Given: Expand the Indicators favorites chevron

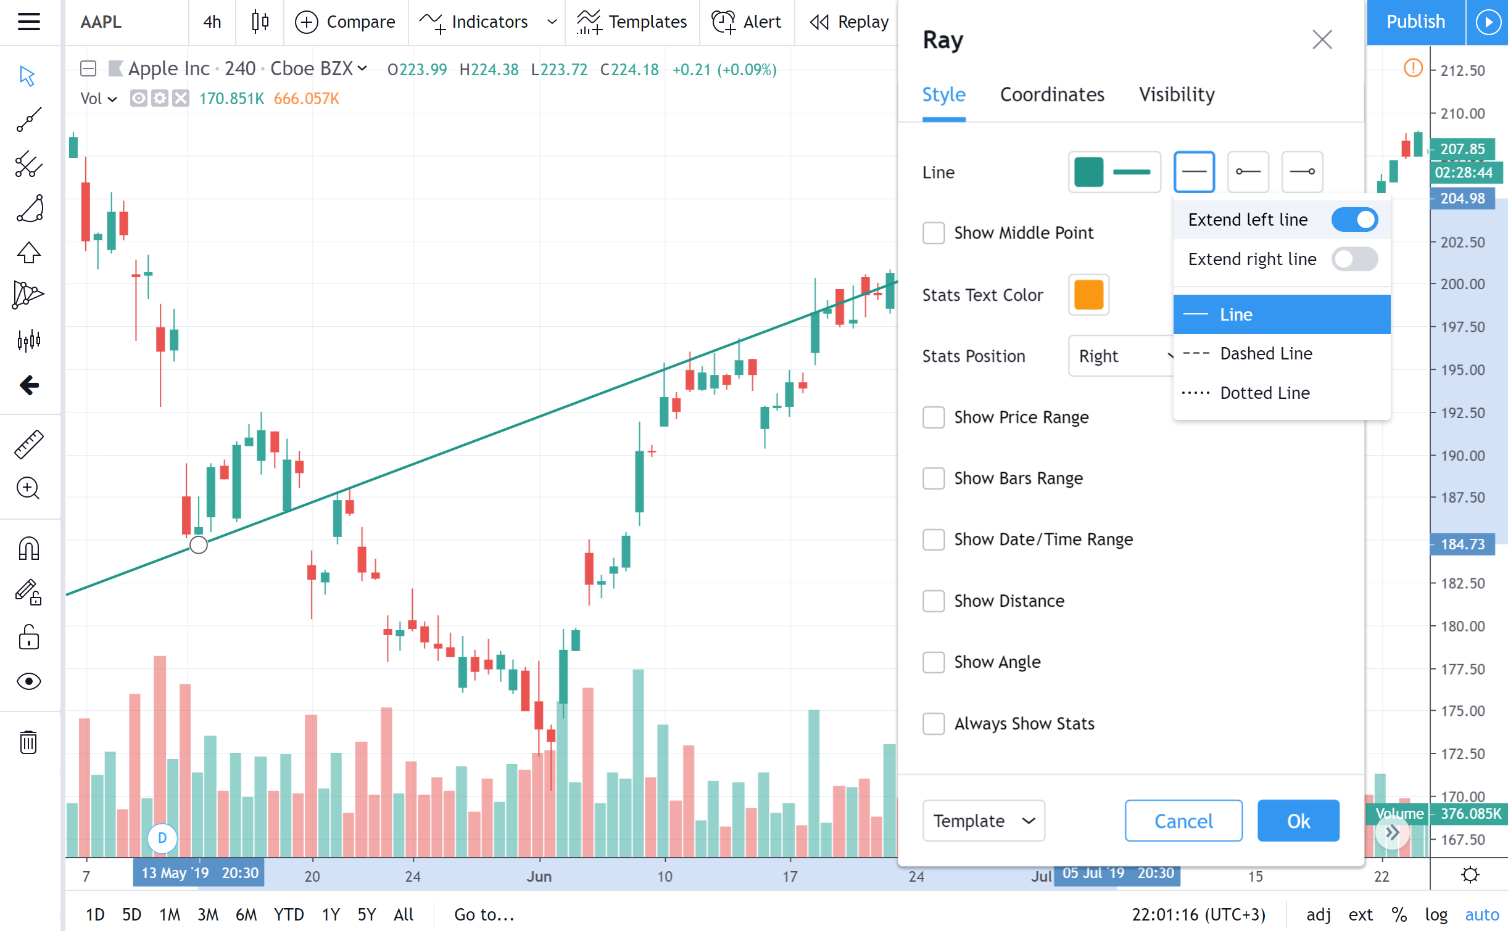Looking at the screenshot, I should (x=552, y=22).
